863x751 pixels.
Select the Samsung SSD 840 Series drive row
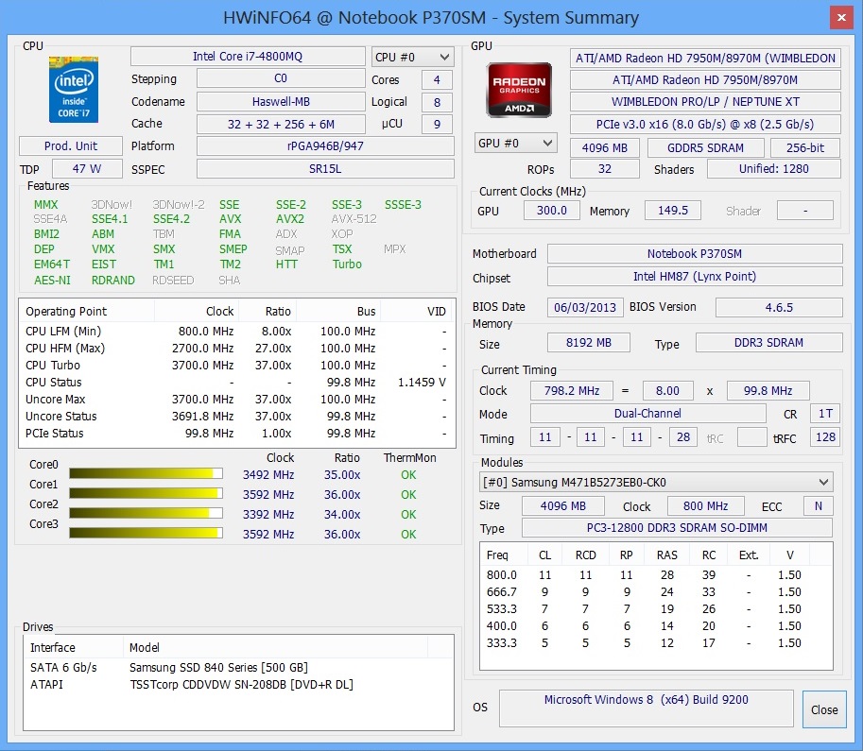pos(238,667)
